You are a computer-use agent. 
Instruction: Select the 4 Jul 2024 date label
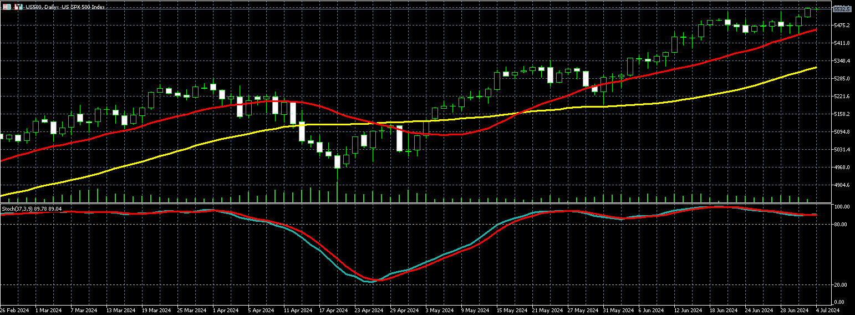(x=827, y=311)
